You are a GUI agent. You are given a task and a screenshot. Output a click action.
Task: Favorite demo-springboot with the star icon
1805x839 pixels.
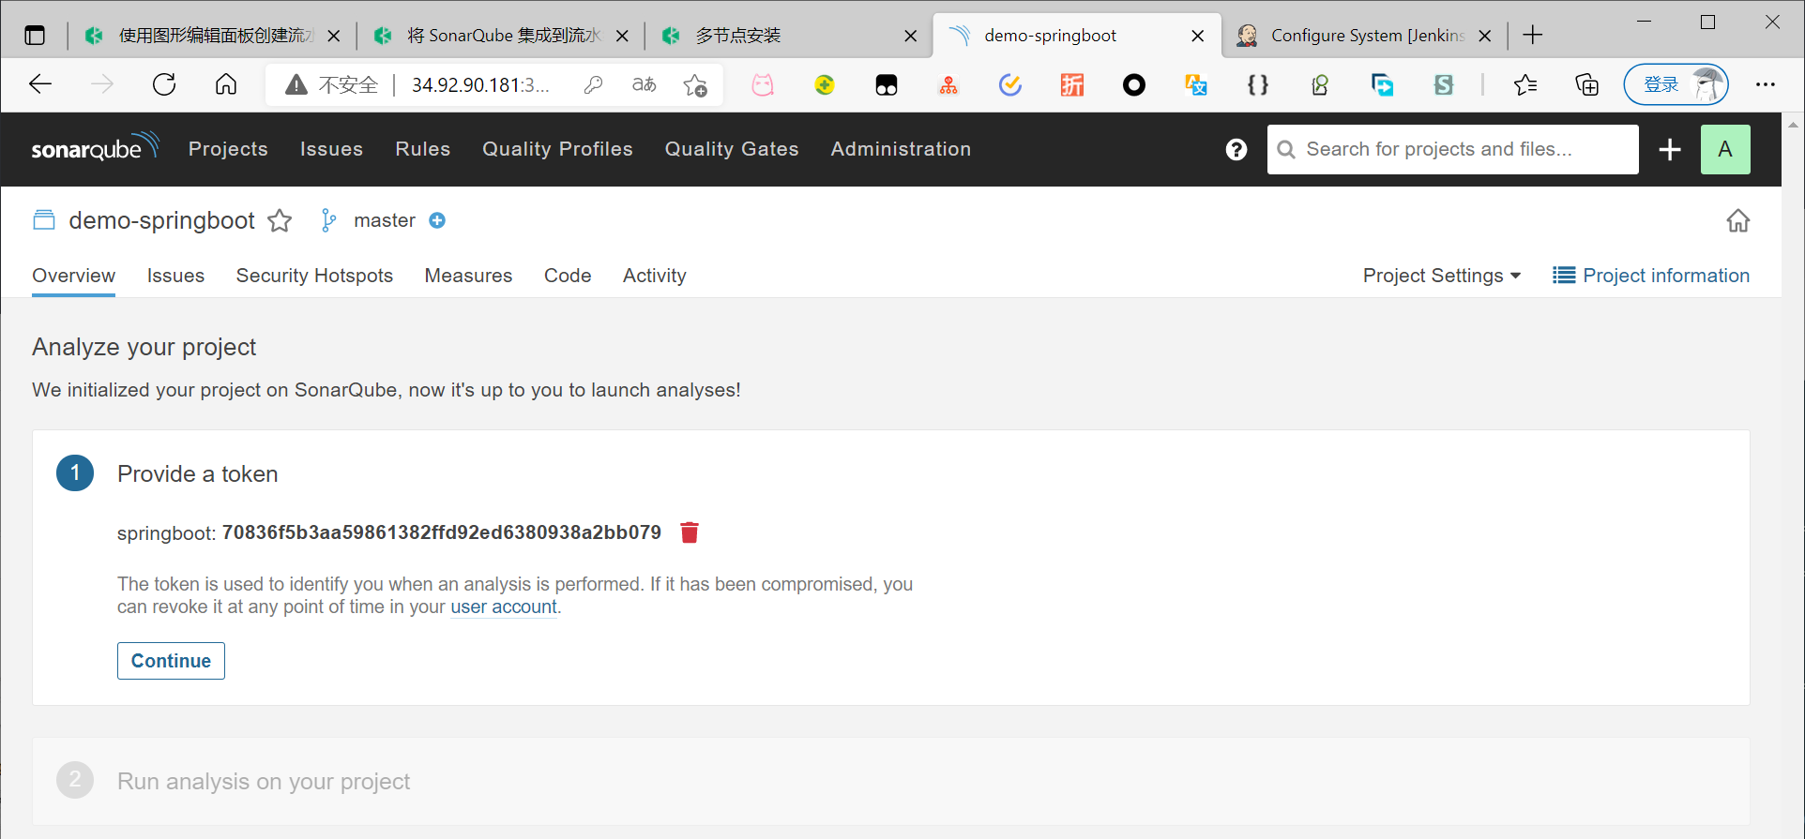(280, 221)
